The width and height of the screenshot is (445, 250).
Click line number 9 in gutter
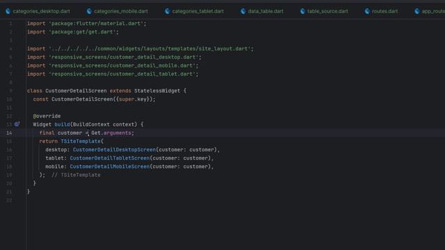10,91
